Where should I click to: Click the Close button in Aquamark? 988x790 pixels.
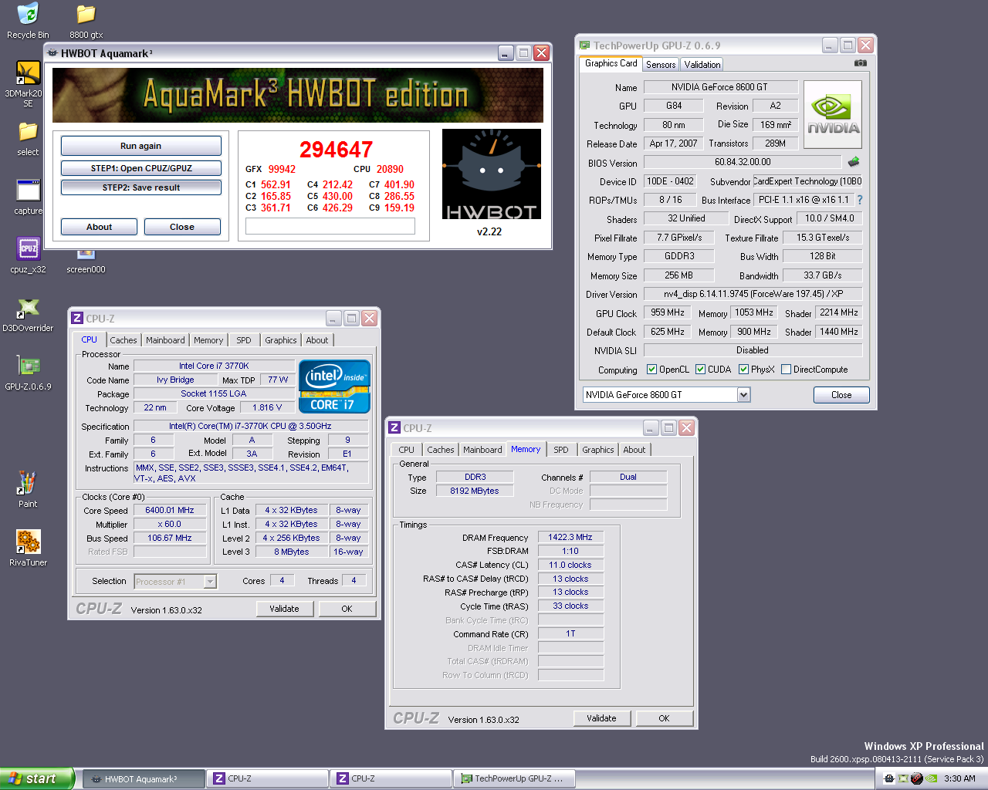181,227
